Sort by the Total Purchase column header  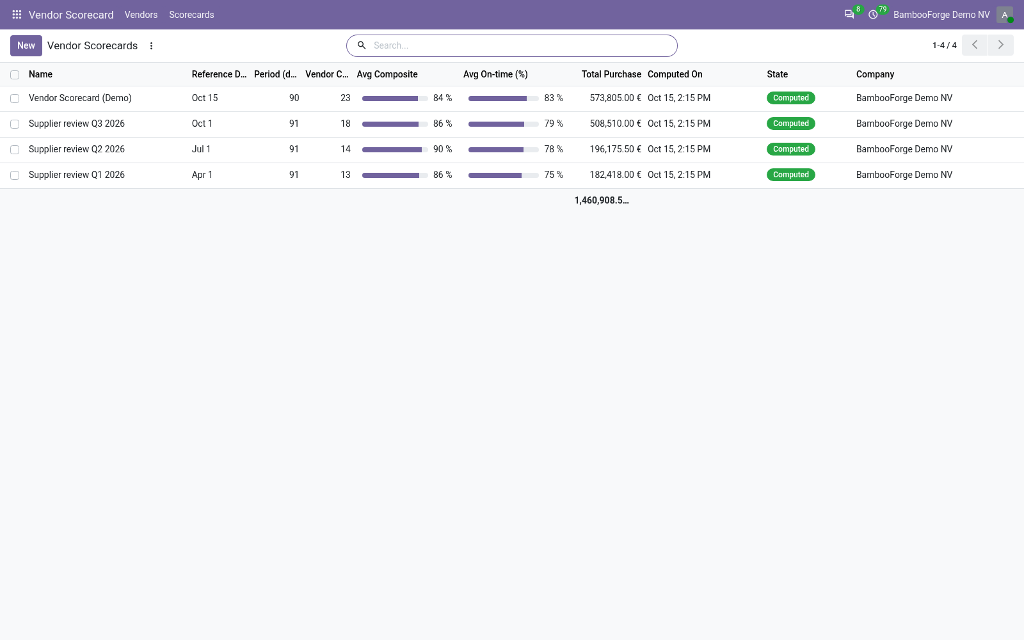click(x=611, y=74)
